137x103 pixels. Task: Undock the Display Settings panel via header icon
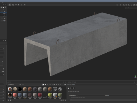click(x=135, y=82)
